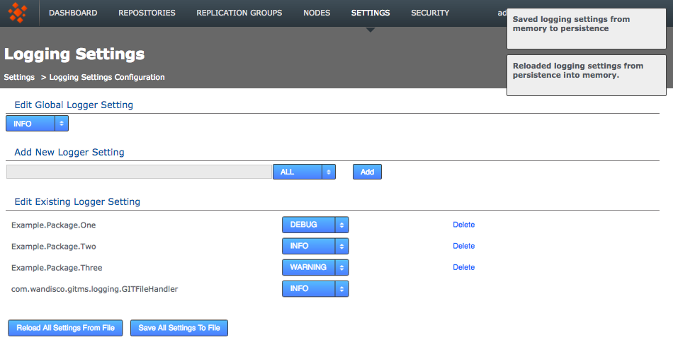The width and height of the screenshot is (673, 342).
Task: Select the Security tab
Action: (x=430, y=13)
